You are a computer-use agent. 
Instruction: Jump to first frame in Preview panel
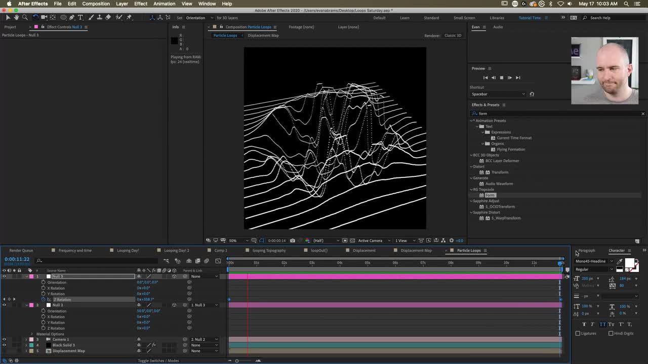pos(485,77)
